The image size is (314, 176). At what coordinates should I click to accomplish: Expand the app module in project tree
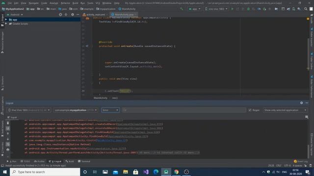point(6,20)
